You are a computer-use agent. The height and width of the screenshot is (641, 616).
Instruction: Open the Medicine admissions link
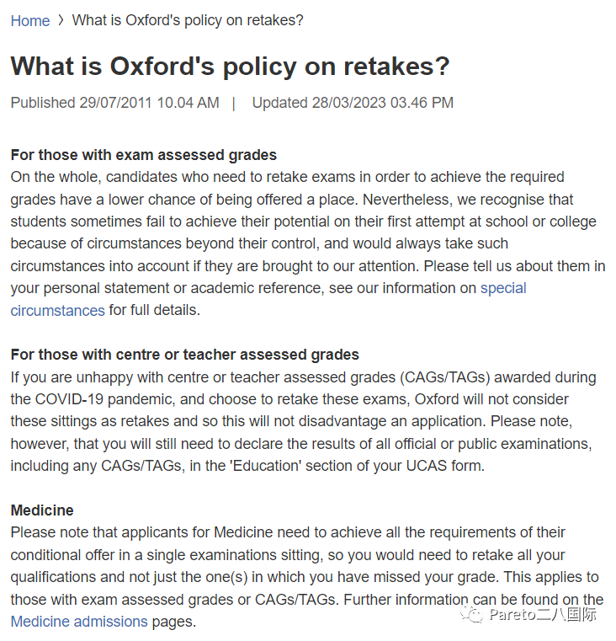point(79,622)
